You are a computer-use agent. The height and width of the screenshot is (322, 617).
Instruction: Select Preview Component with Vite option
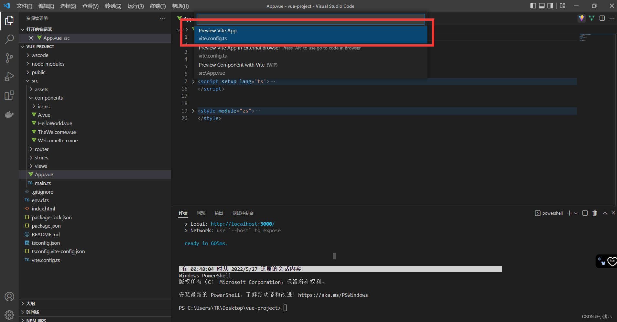coord(311,69)
